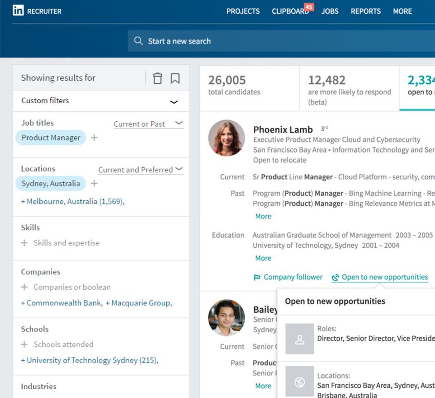Click the Companies or boolean field
Screen dimensions: 435x398
[x=72, y=287]
